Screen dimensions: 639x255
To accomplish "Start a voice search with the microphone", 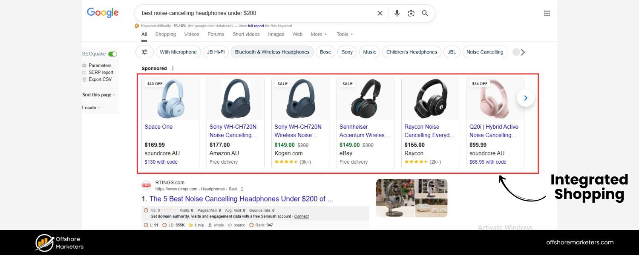I will [397, 13].
